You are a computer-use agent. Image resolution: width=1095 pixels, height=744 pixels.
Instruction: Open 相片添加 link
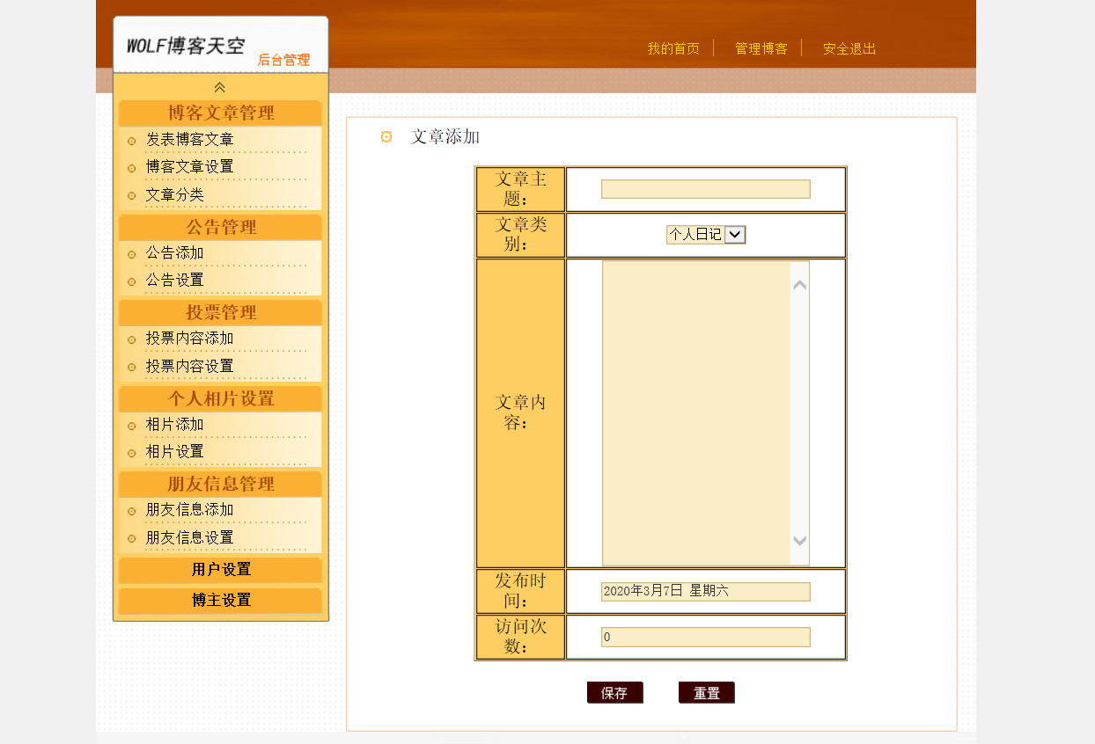point(175,424)
